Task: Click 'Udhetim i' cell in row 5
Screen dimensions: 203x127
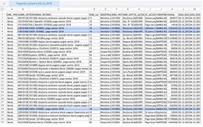Action: click(x=150, y=28)
